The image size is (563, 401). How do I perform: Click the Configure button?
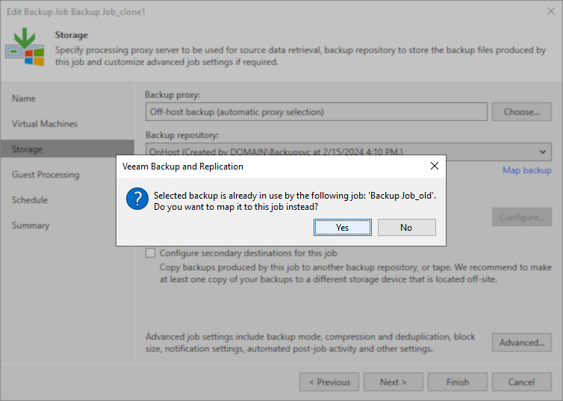click(522, 217)
